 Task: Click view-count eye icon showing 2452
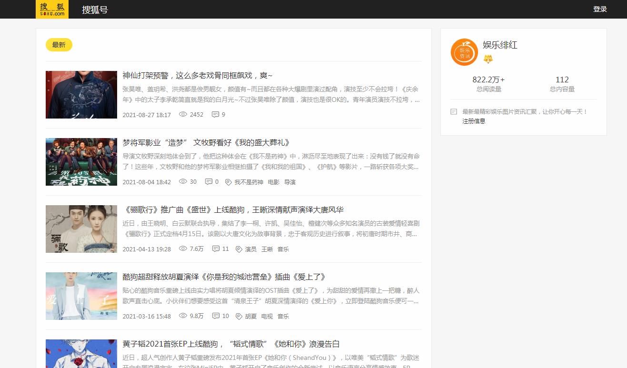[x=183, y=115]
